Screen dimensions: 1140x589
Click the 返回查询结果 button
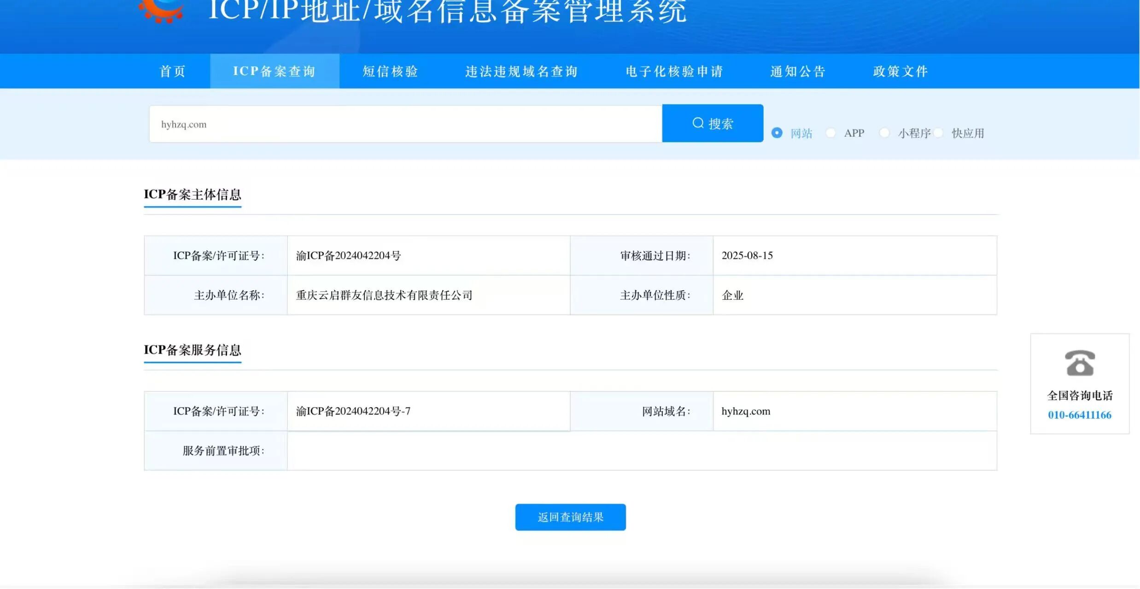point(570,517)
